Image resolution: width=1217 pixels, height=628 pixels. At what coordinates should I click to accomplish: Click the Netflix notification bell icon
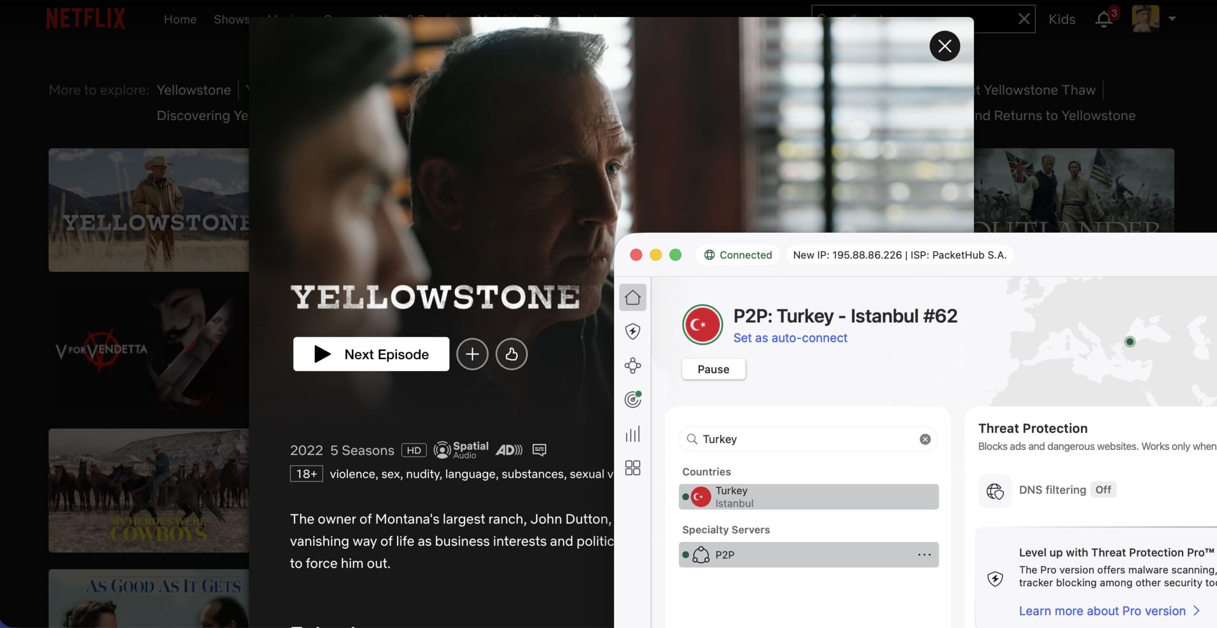coord(1105,19)
